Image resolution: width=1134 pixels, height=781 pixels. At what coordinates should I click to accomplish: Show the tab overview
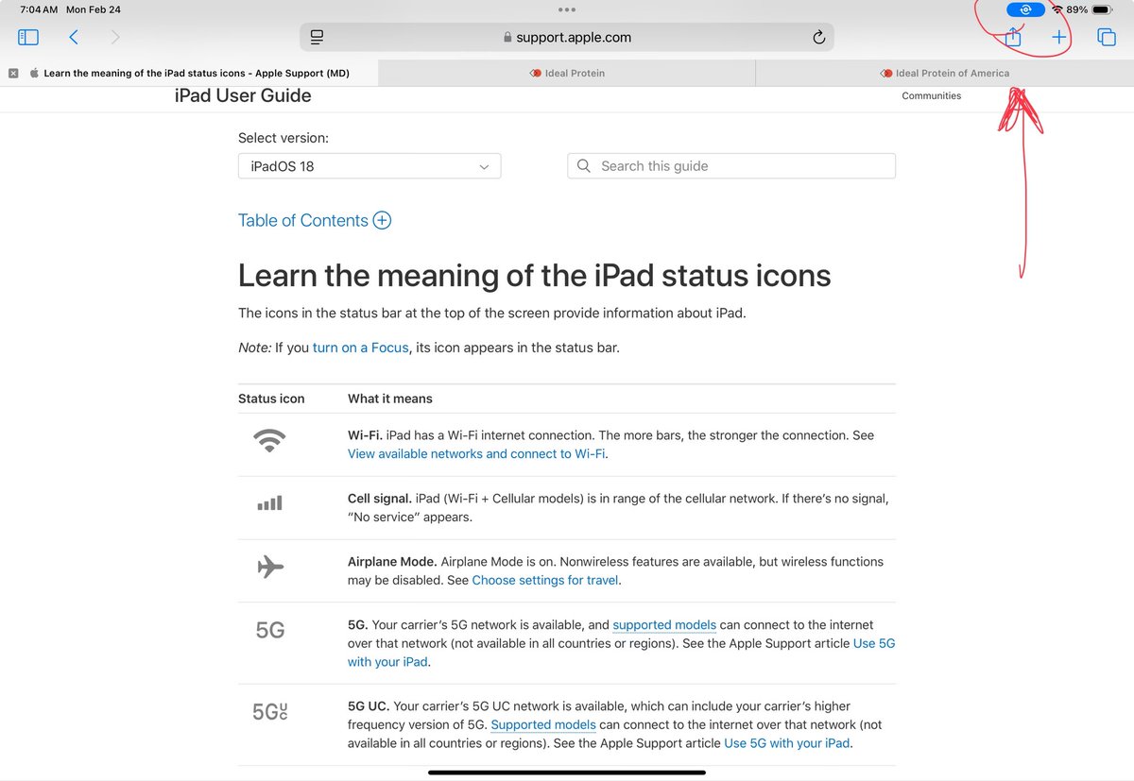coord(1106,37)
